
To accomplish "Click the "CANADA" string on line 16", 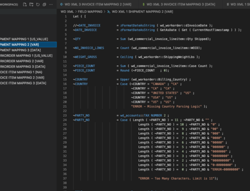I will pyautogui.click(x=158, y=84).
